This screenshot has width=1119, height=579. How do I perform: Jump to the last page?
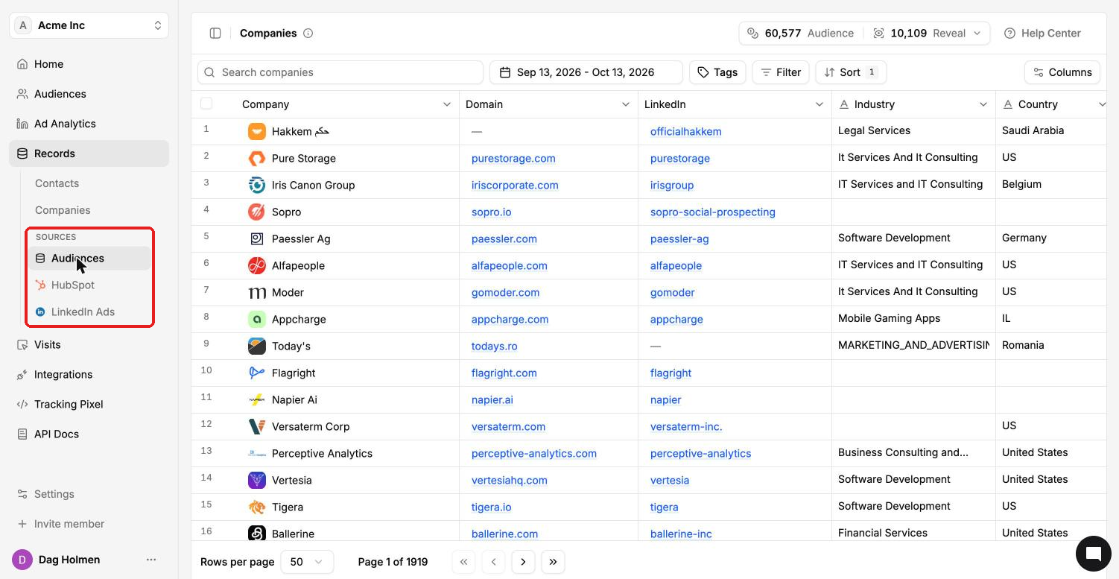click(x=553, y=562)
